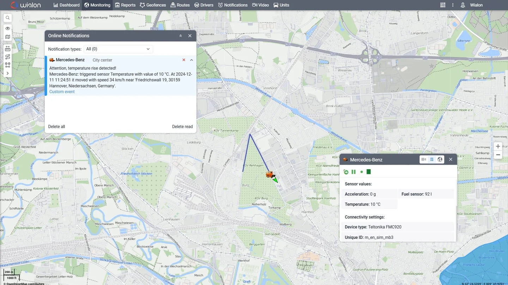Open the map search tool
Viewport: 508px width, 285px height.
pyautogui.click(x=7, y=18)
